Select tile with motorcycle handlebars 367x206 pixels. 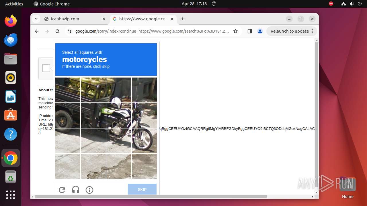click(x=144, y=115)
